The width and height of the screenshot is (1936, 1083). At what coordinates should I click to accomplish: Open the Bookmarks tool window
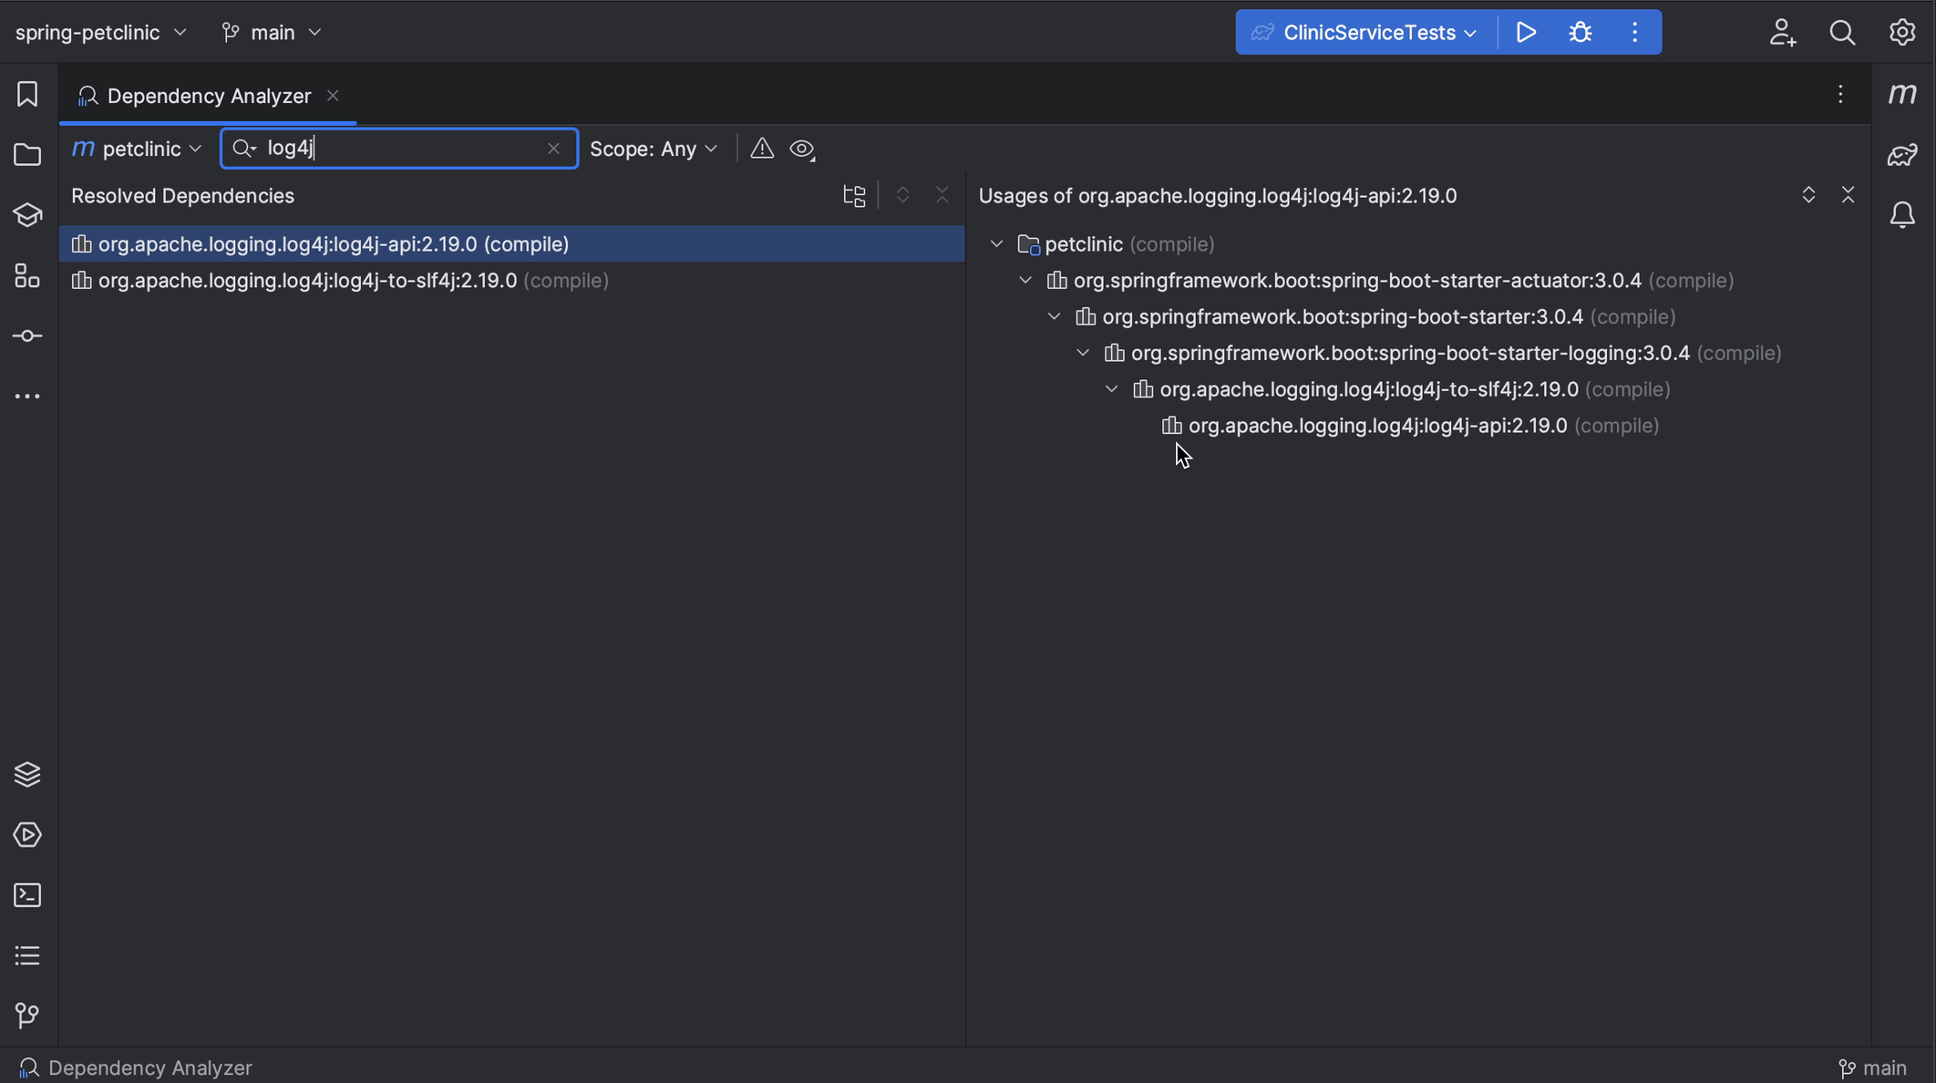pyautogui.click(x=26, y=93)
